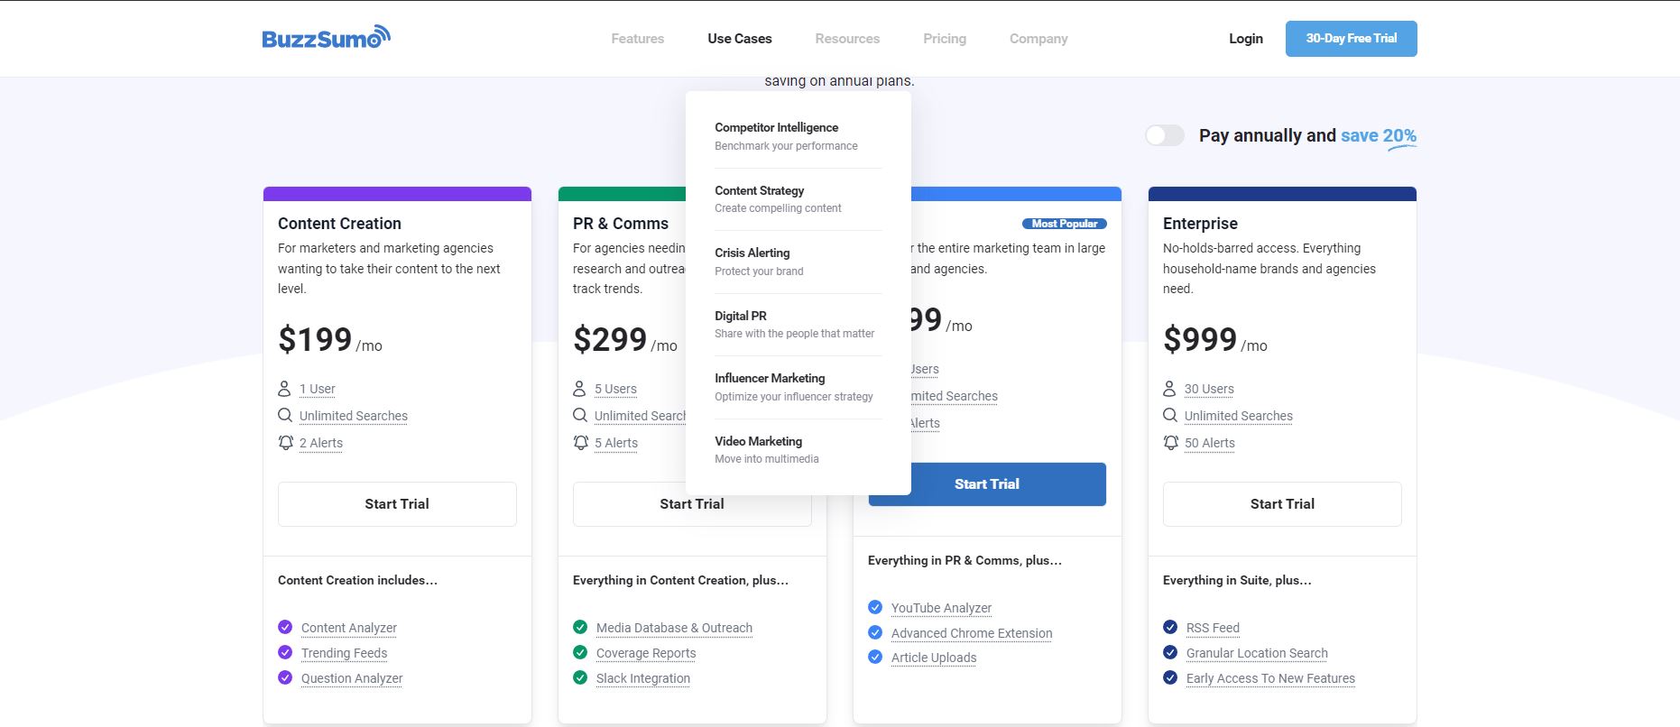Click Unlimited Searches in Enterprise card
The height and width of the screenshot is (727, 1680).
pos(1239,416)
